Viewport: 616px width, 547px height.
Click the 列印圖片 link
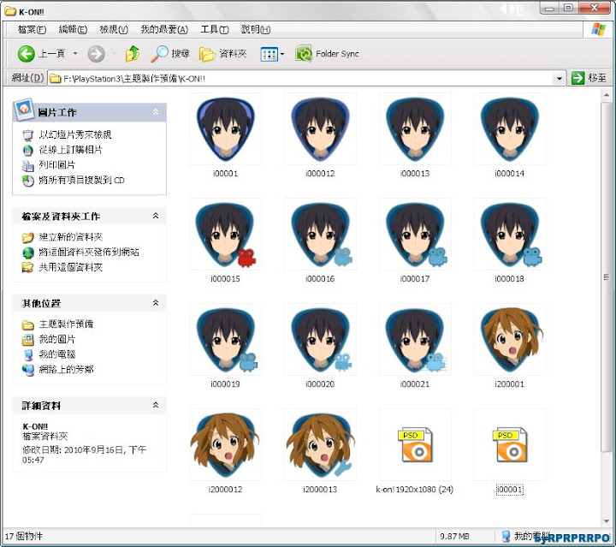coord(56,165)
